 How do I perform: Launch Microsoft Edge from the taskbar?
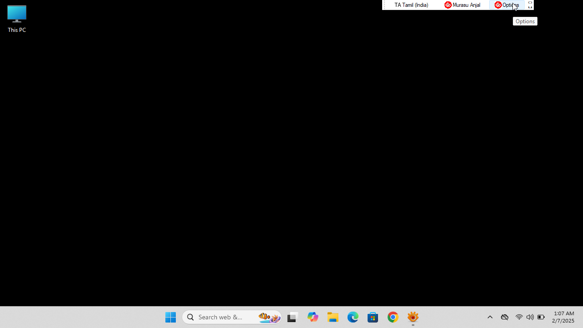coord(353,317)
